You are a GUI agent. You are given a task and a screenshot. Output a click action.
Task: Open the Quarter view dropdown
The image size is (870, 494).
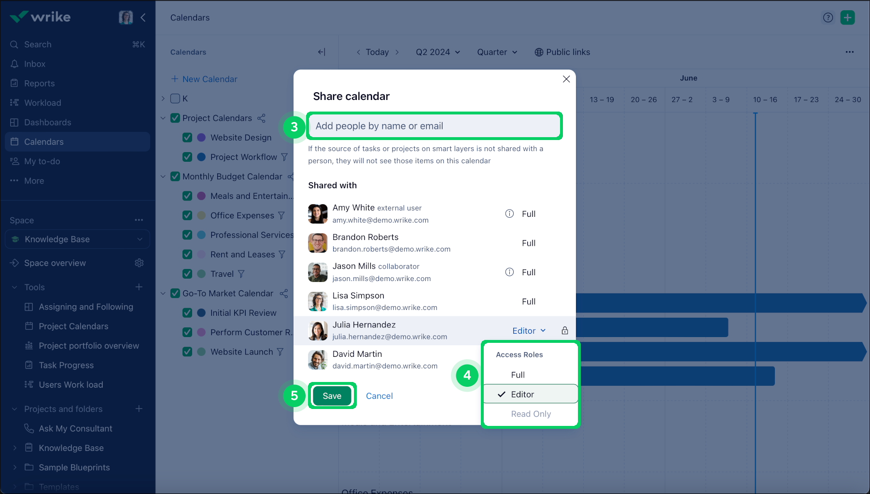click(497, 52)
